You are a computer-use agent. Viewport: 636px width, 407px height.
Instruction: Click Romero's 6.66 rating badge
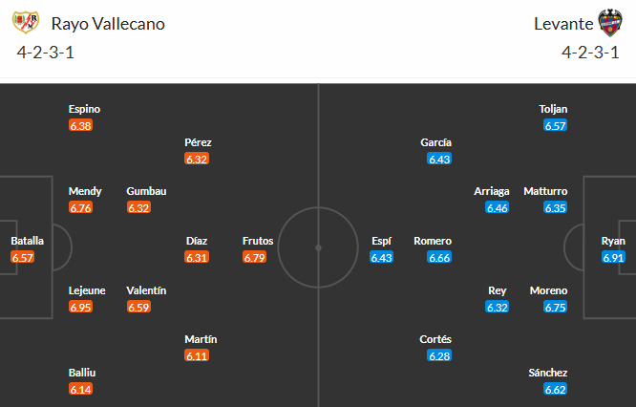[x=439, y=257]
